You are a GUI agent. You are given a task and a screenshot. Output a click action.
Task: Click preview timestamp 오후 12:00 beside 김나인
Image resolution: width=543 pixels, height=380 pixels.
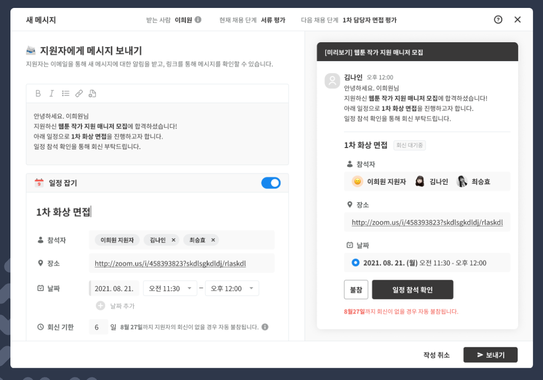click(380, 77)
